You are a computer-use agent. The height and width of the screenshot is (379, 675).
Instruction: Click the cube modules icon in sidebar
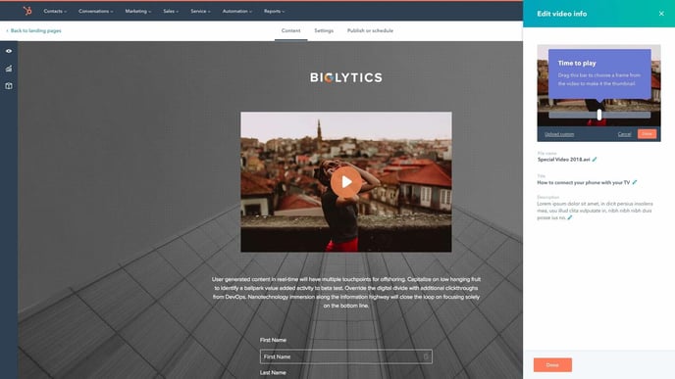[x=9, y=86]
